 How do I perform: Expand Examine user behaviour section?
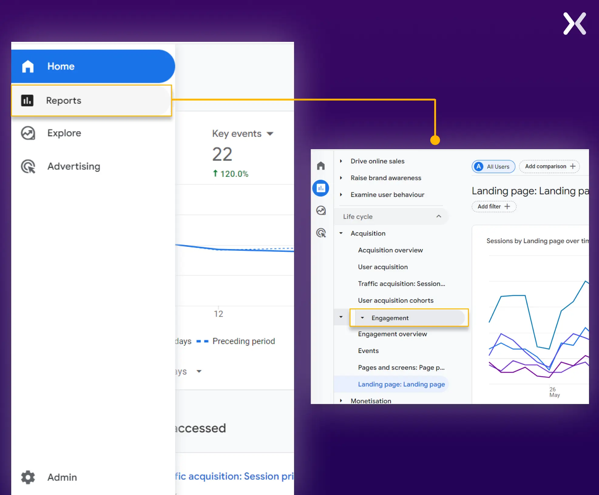pyautogui.click(x=341, y=195)
